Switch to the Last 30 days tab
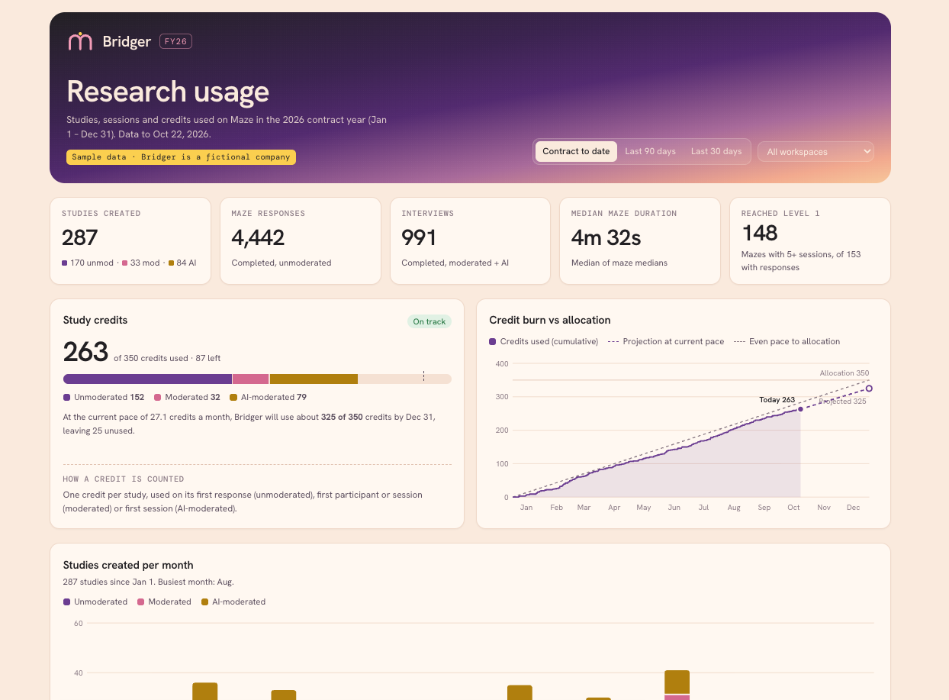The width and height of the screenshot is (949, 700). coord(716,151)
